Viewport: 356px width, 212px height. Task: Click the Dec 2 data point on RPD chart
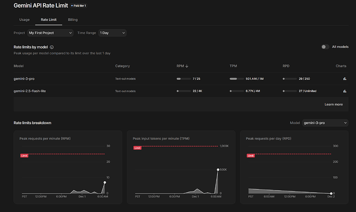[331, 193]
